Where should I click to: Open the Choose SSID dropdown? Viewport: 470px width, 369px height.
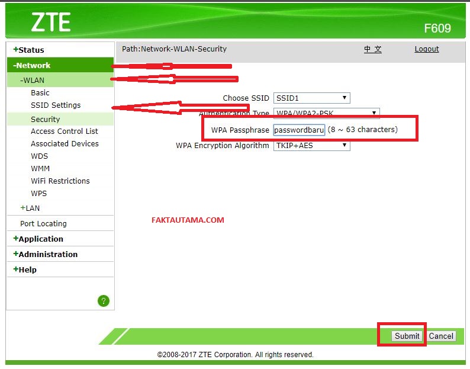(312, 98)
